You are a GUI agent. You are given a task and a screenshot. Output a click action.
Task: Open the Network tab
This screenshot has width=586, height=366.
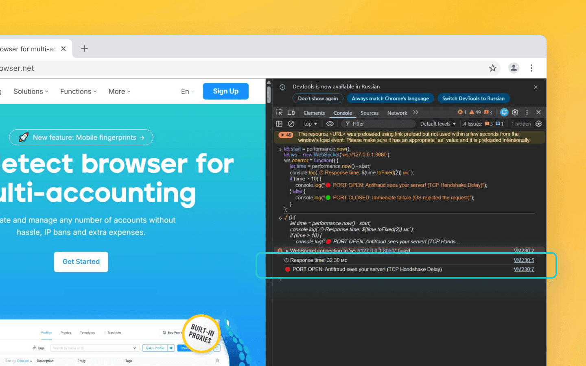tap(397, 113)
